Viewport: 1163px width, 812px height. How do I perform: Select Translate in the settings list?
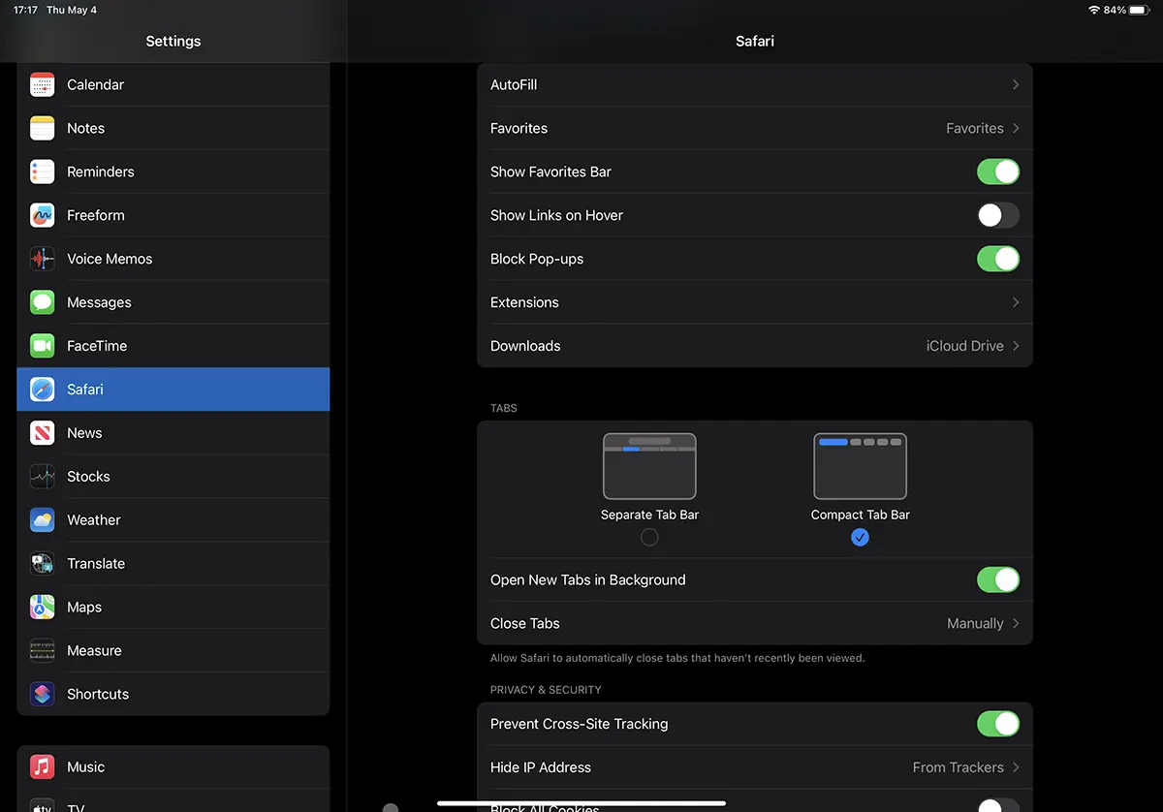coord(173,564)
